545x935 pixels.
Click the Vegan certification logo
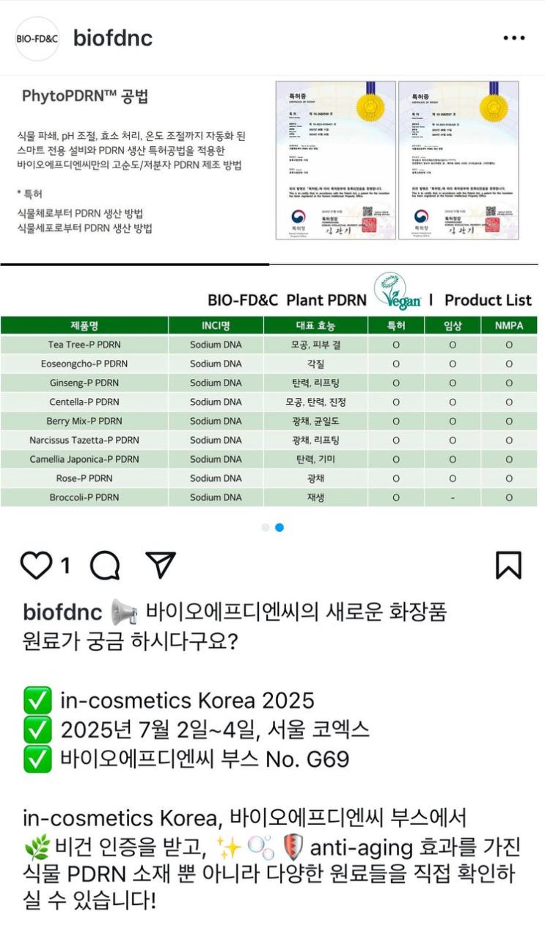(x=397, y=292)
